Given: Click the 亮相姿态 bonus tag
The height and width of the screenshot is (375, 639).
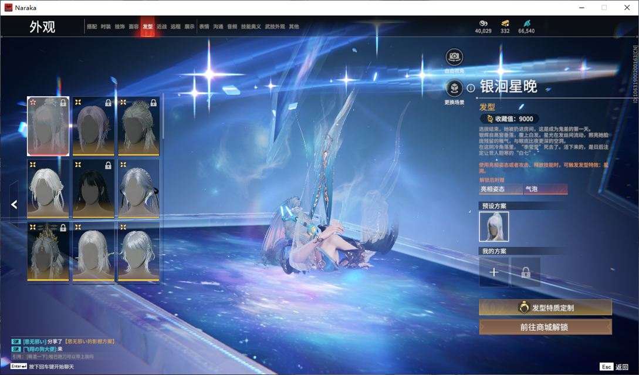Looking at the screenshot, I should coord(501,189).
